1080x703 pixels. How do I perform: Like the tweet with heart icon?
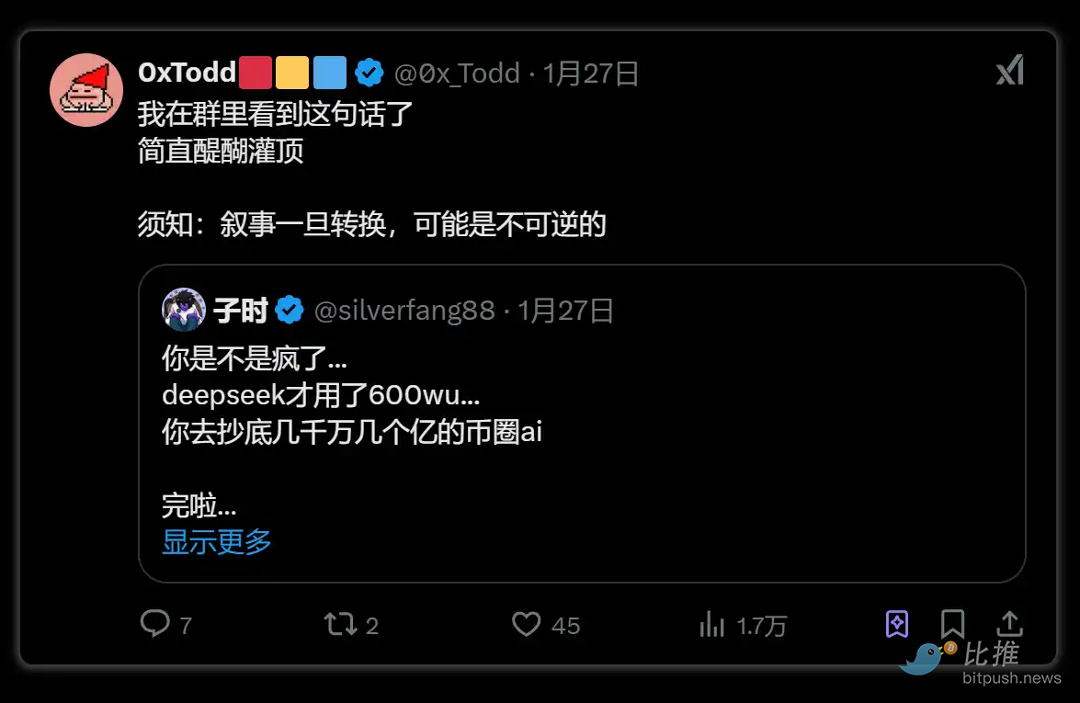point(527,625)
